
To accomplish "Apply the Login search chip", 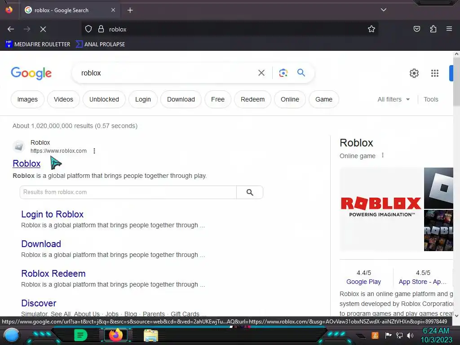I will 143,99.
